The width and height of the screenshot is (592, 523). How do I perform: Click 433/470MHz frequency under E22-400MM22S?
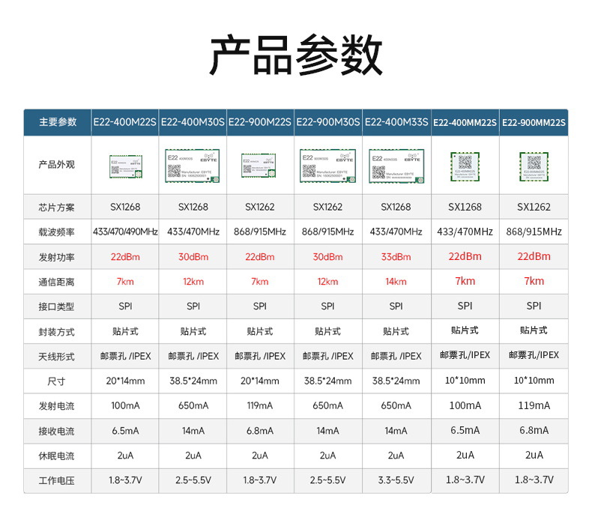tap(465, 232)
